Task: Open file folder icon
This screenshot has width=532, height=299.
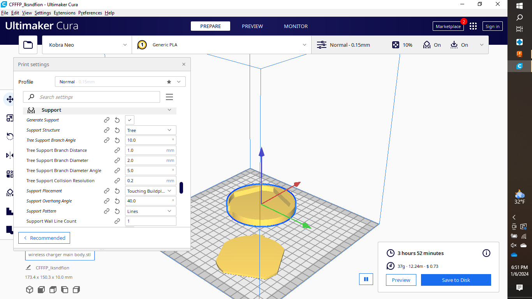Action: [x=28, y=45]
